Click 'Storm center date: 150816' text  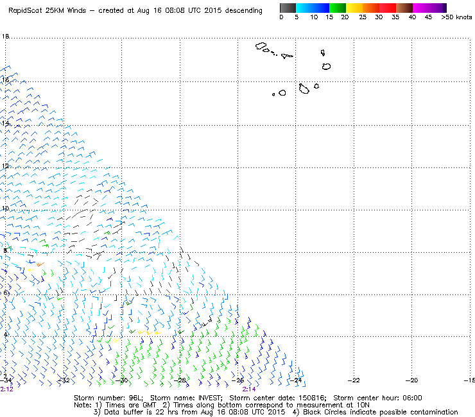pyautogui.click(x=278, y=398)
